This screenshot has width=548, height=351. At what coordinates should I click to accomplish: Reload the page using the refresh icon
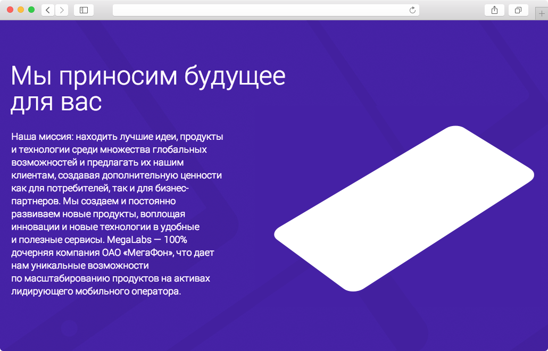(x=412, y=10)
